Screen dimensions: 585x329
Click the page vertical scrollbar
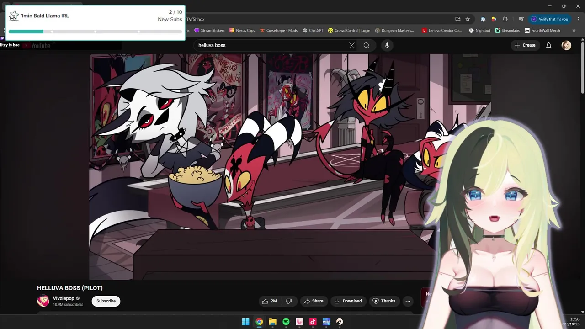click(582, 69)
